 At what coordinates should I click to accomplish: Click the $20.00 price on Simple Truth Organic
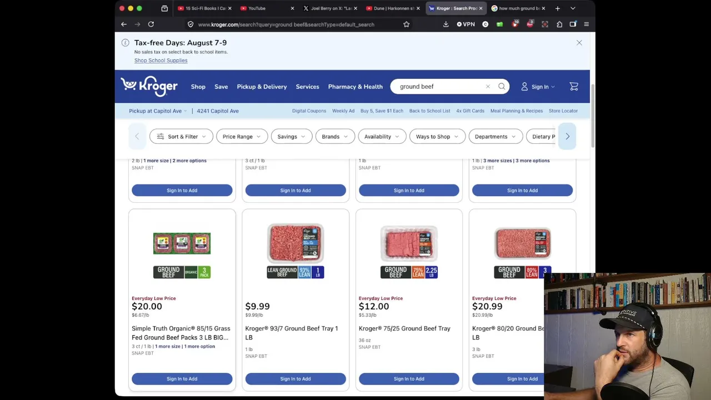147,307
